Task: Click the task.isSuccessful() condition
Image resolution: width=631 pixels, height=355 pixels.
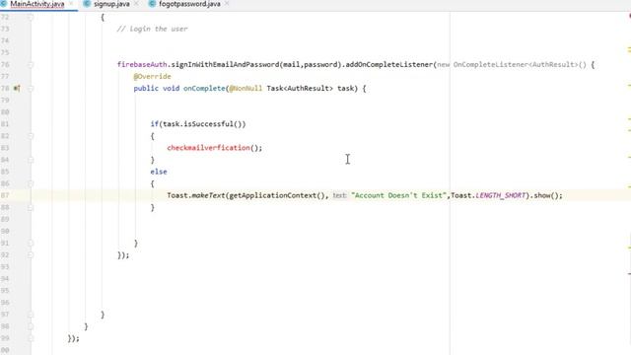Action: (202, 124)
